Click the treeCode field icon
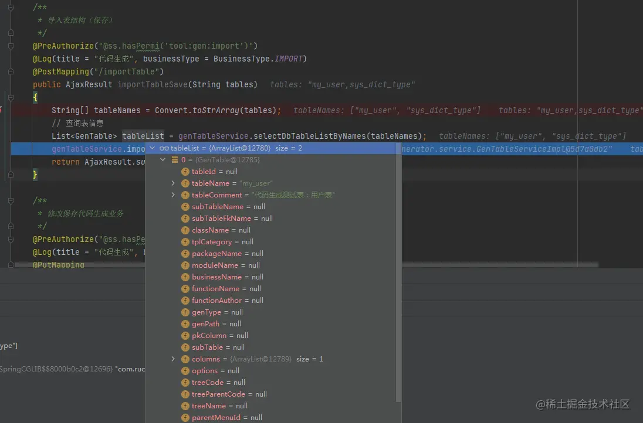The height and width of the screenshot is (423, 643). pos(185,383)
